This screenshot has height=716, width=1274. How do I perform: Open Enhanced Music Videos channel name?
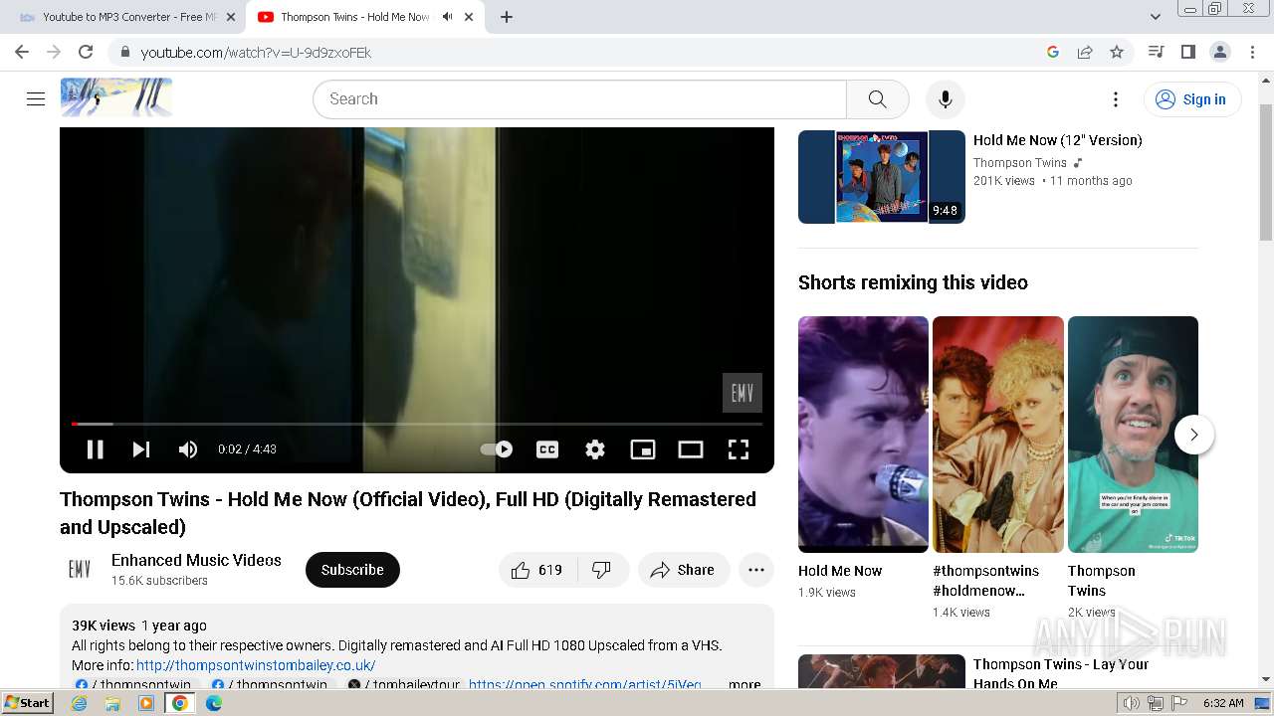pyautogui.click(x=196, y=560)
